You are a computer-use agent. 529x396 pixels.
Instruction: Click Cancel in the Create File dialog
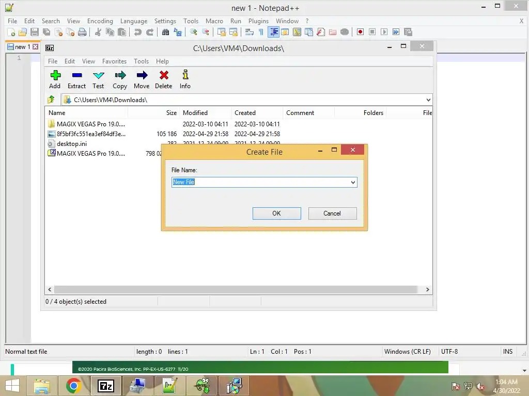click(x=332, y=213)
